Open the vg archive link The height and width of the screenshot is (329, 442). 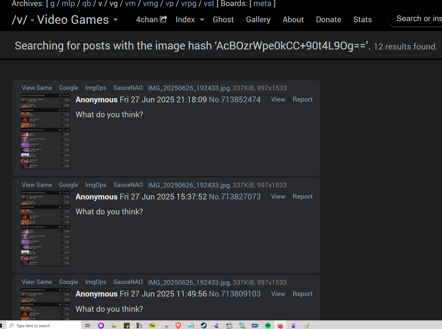pos(113,4)
